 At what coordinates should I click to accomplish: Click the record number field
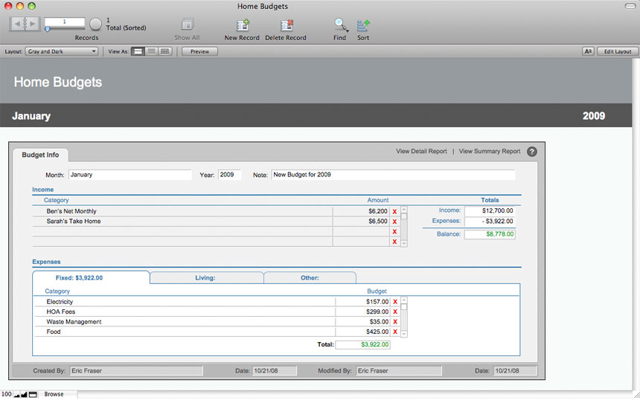(65, 22)
